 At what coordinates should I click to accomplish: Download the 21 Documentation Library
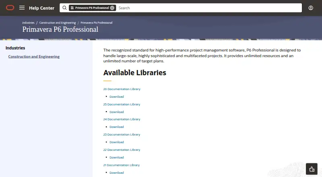(117, 173)
